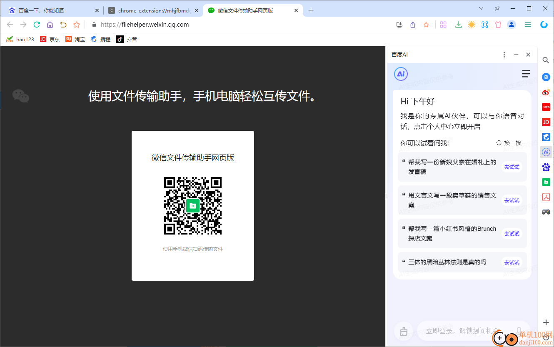Open 抖音 bookmark
554x347 pixels.
[x=127, y=39]
